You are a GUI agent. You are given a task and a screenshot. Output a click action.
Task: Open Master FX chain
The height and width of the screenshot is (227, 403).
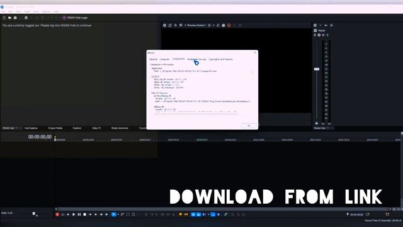[315, 35]
